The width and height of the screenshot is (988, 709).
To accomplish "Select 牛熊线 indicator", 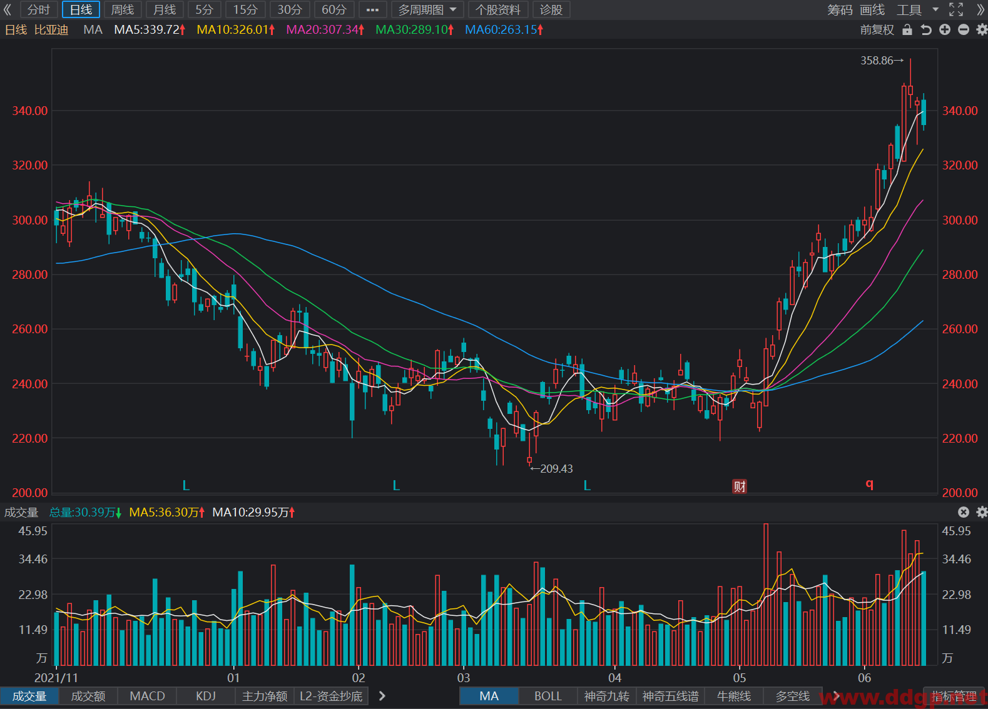I will click(x=734, y=696).
